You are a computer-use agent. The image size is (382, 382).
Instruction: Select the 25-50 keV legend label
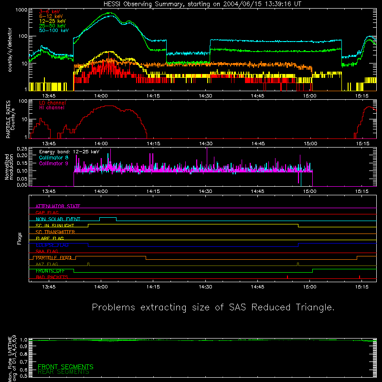point(52,26)
